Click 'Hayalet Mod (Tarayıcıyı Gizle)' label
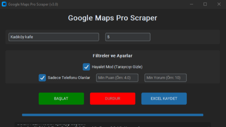Image resolution: width=226 pixels, height=127 pixels. (x=117, y=67)
